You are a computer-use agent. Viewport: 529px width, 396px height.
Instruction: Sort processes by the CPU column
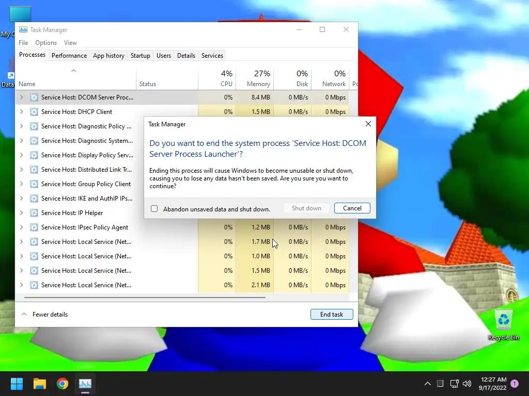pos(217,79)
